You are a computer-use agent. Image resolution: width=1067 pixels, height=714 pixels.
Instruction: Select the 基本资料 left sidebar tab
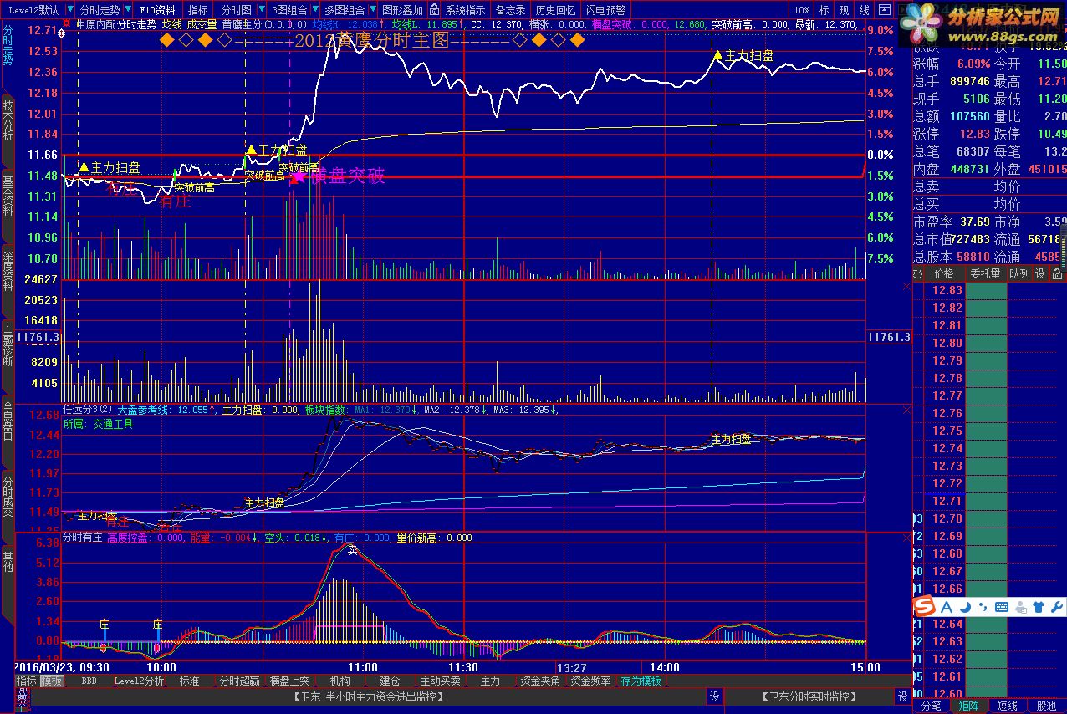(8, 196)
